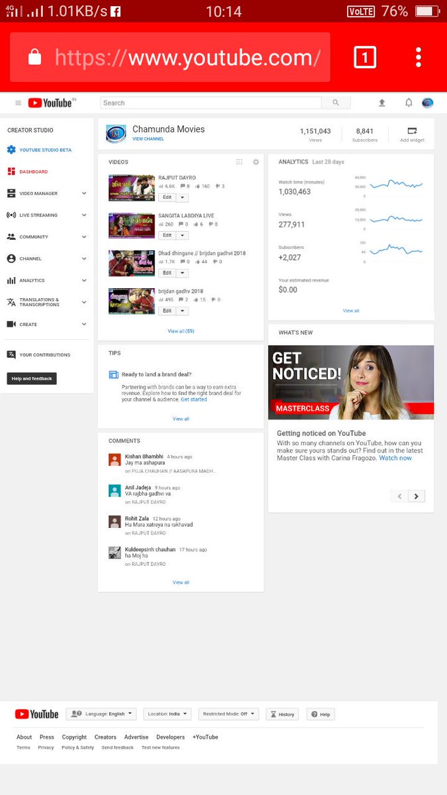The image size is (447, 795).
Task: Go to previous What's New item
Action: (x=399, y=496)
